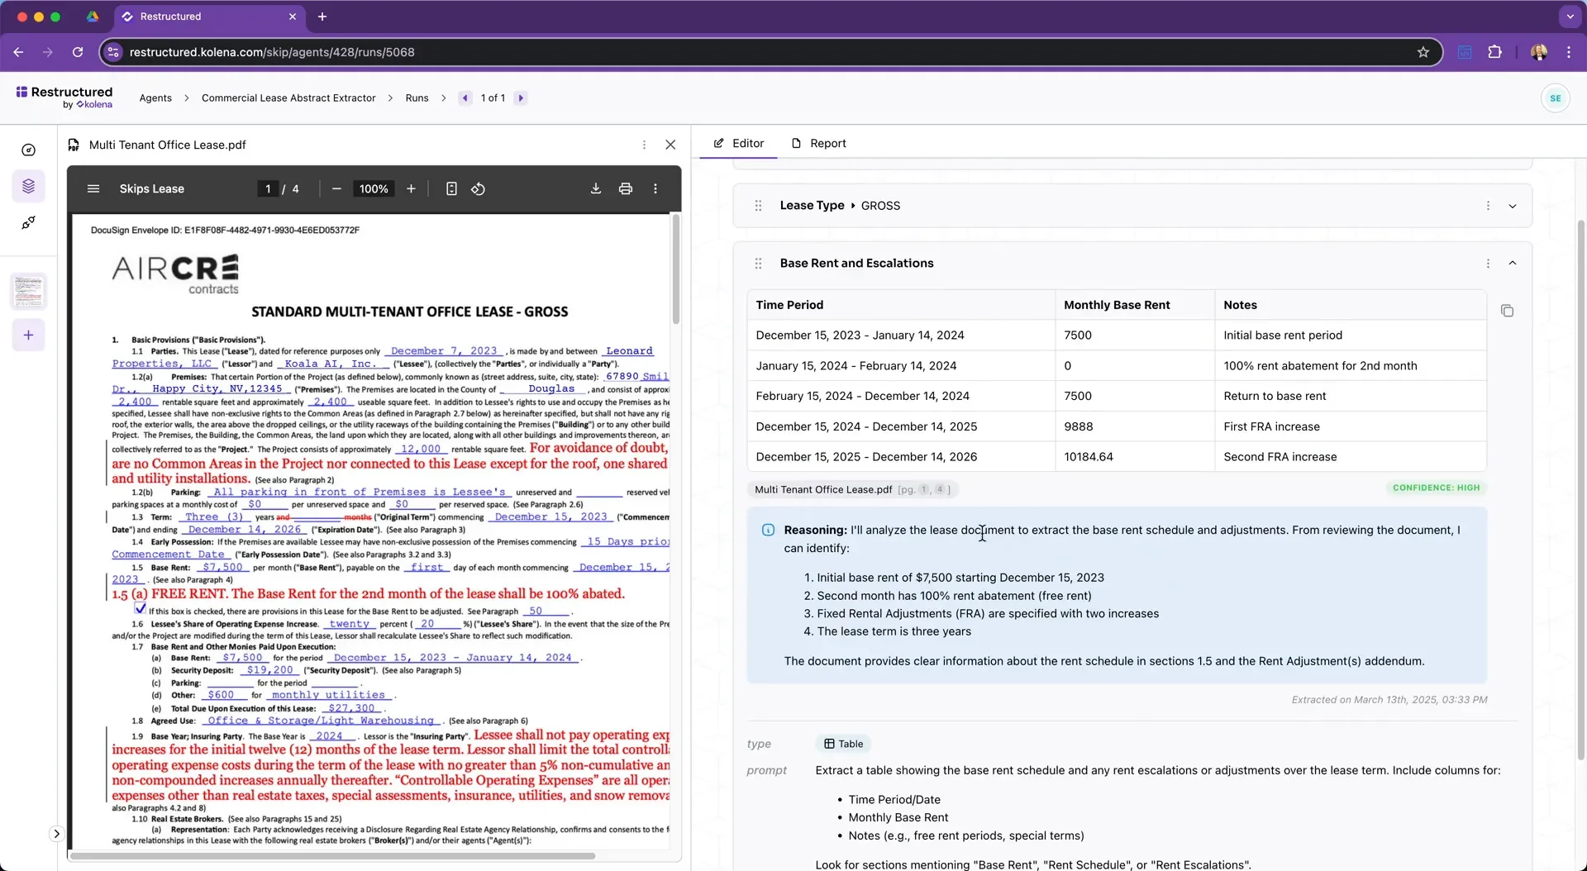Expand the left sidebar panel arrow

(x=56, y=833)
